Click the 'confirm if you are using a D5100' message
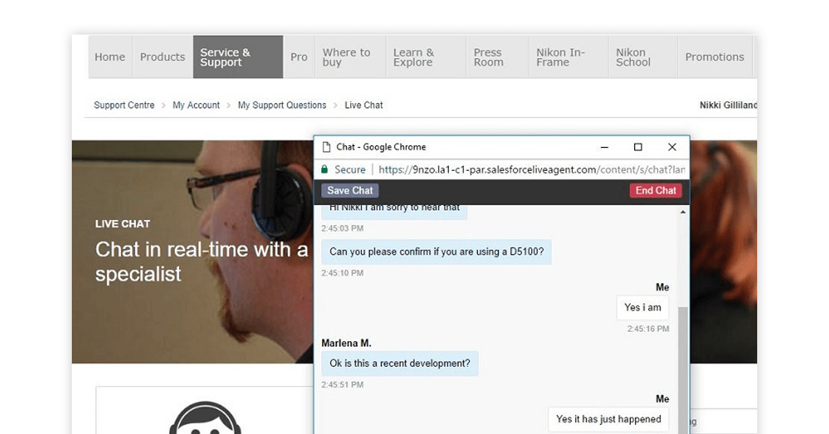 [x=437, y=252]
